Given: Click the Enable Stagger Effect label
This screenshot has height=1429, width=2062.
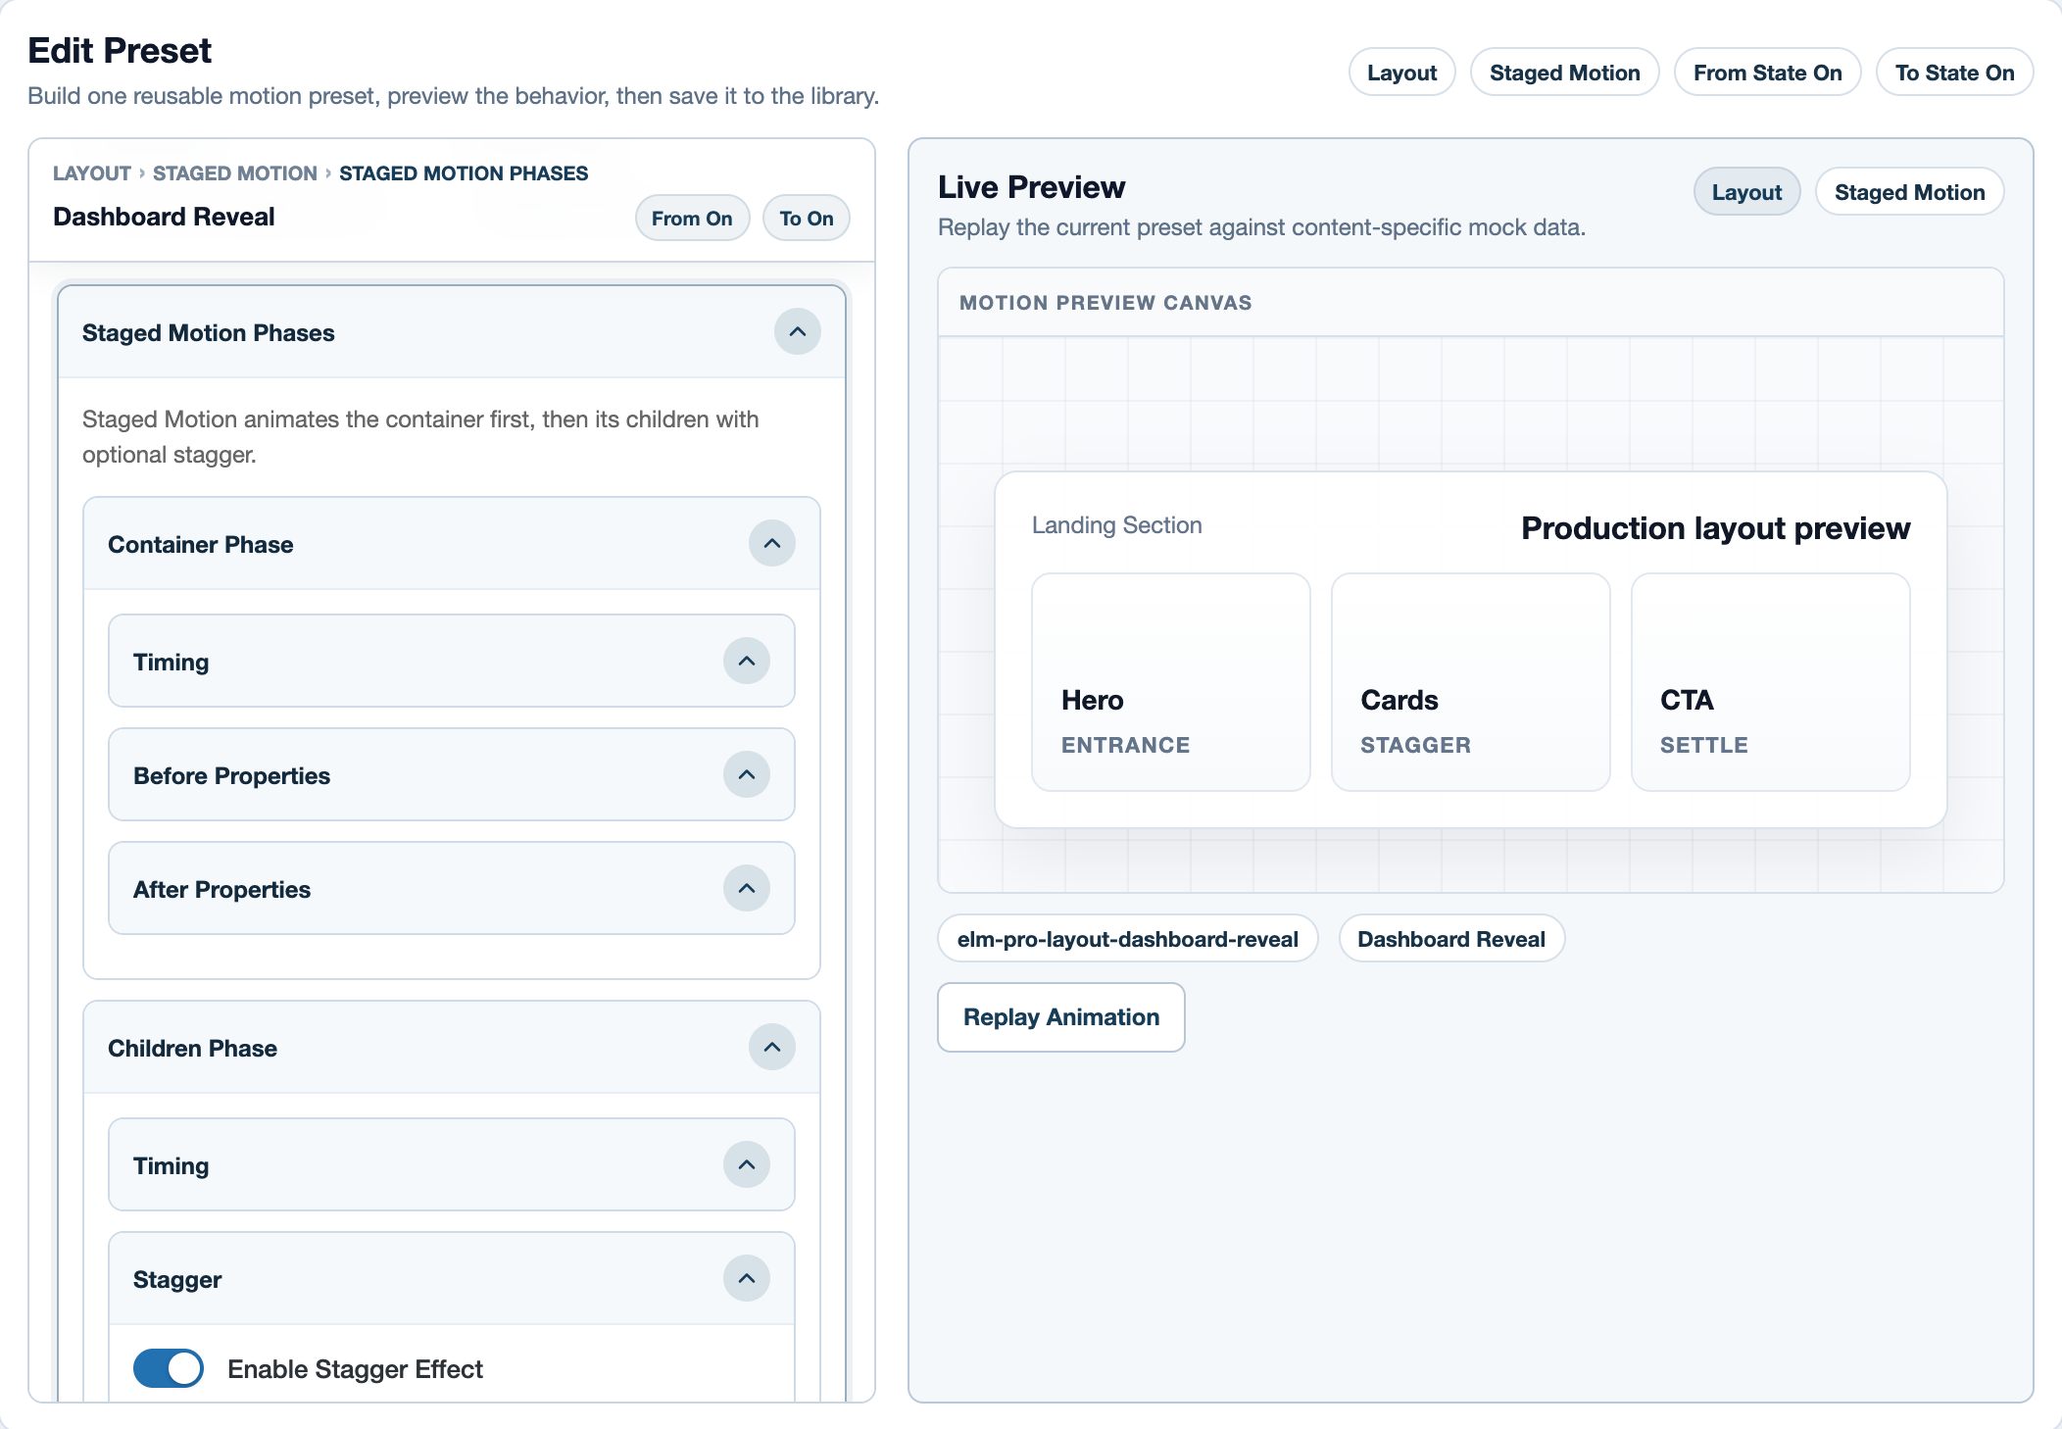Looking at the screenshot, I should 355,1369.
